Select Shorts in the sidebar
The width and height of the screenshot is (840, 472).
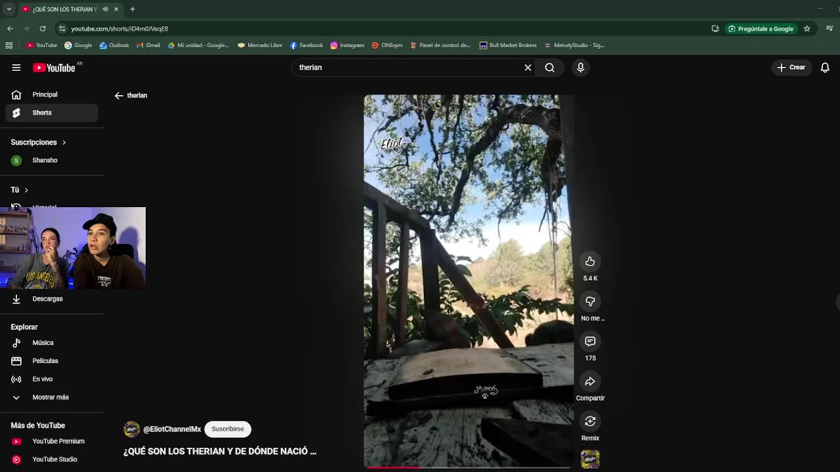[52, 113]
